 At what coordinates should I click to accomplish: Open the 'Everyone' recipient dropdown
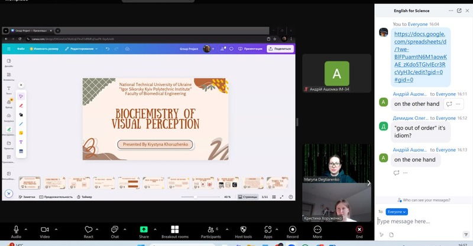(x=397, y=212)
